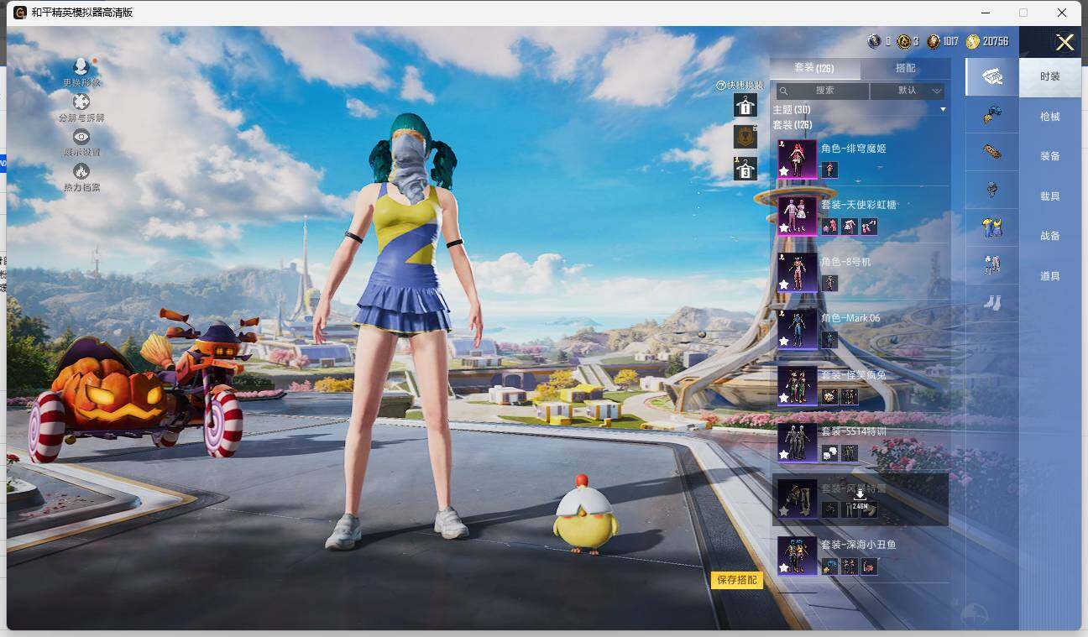Select the dark gray mask subcategory icon
This screenshot has height=637, width=1088.
click(x=992, y=190)
